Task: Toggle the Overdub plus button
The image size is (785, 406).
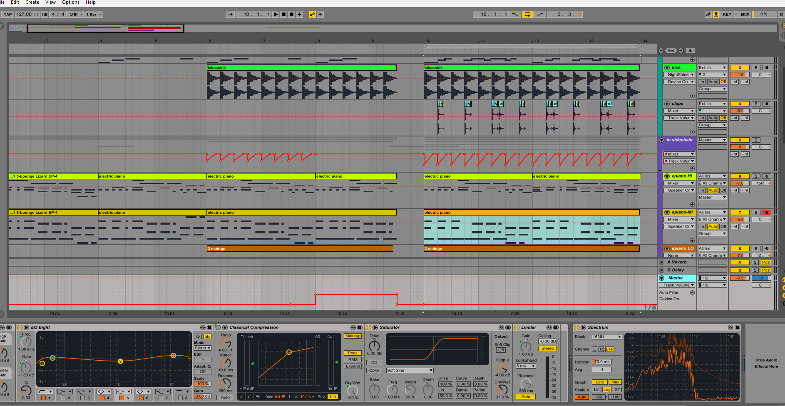Action: (299, 14)
